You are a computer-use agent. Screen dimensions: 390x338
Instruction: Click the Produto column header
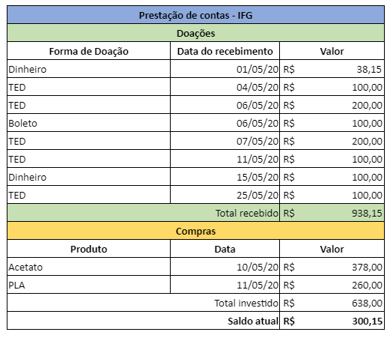[x=89, y=249]
